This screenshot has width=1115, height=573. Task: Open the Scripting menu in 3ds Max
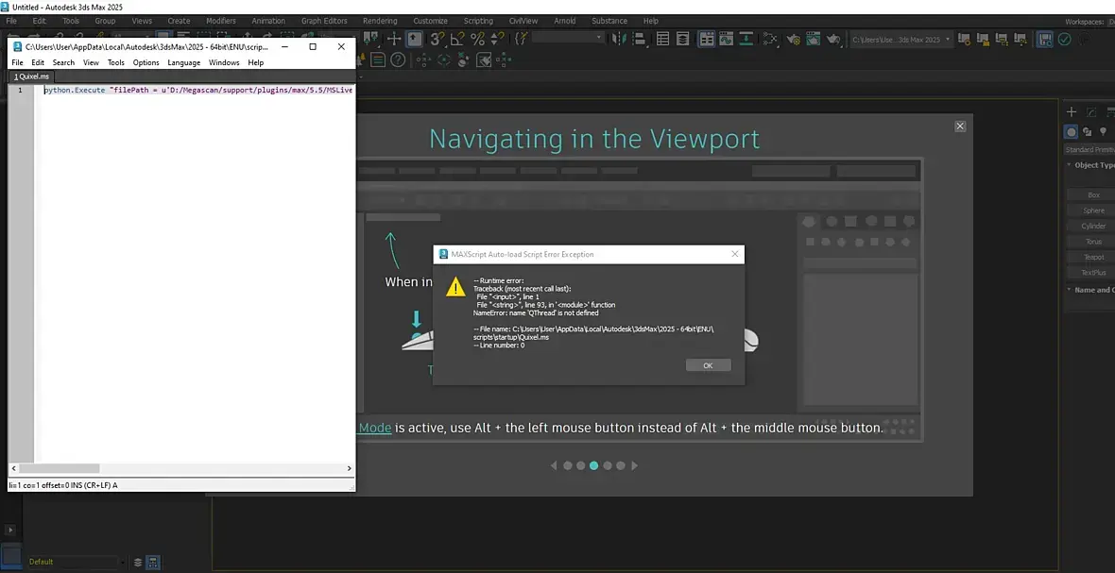[478, 21]
